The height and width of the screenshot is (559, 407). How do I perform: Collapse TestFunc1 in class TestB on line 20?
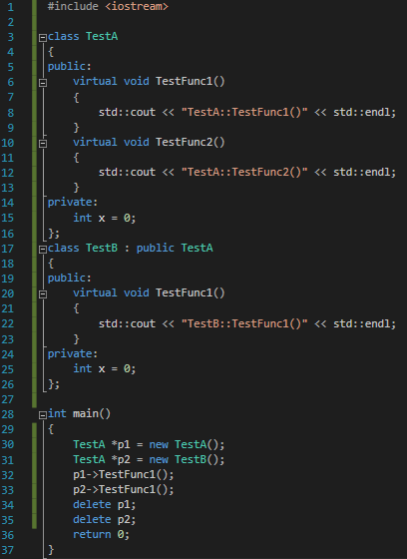(x=43, y=294)
